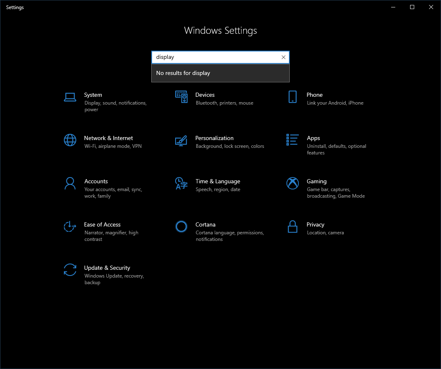Select the Cortana circle icon
The height and width of the screenshot is (369, 441).
(181, 227)
